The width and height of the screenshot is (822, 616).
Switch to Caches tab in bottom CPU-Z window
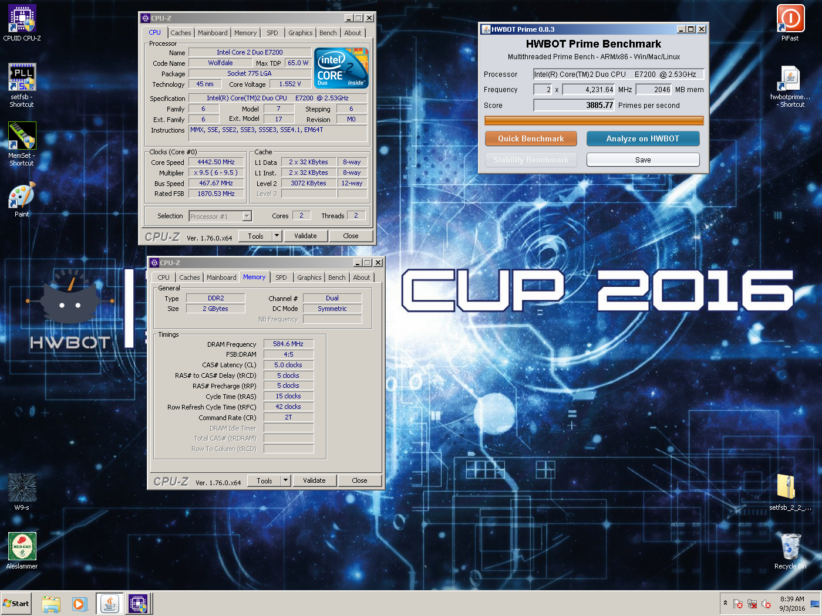click(190, 277)
